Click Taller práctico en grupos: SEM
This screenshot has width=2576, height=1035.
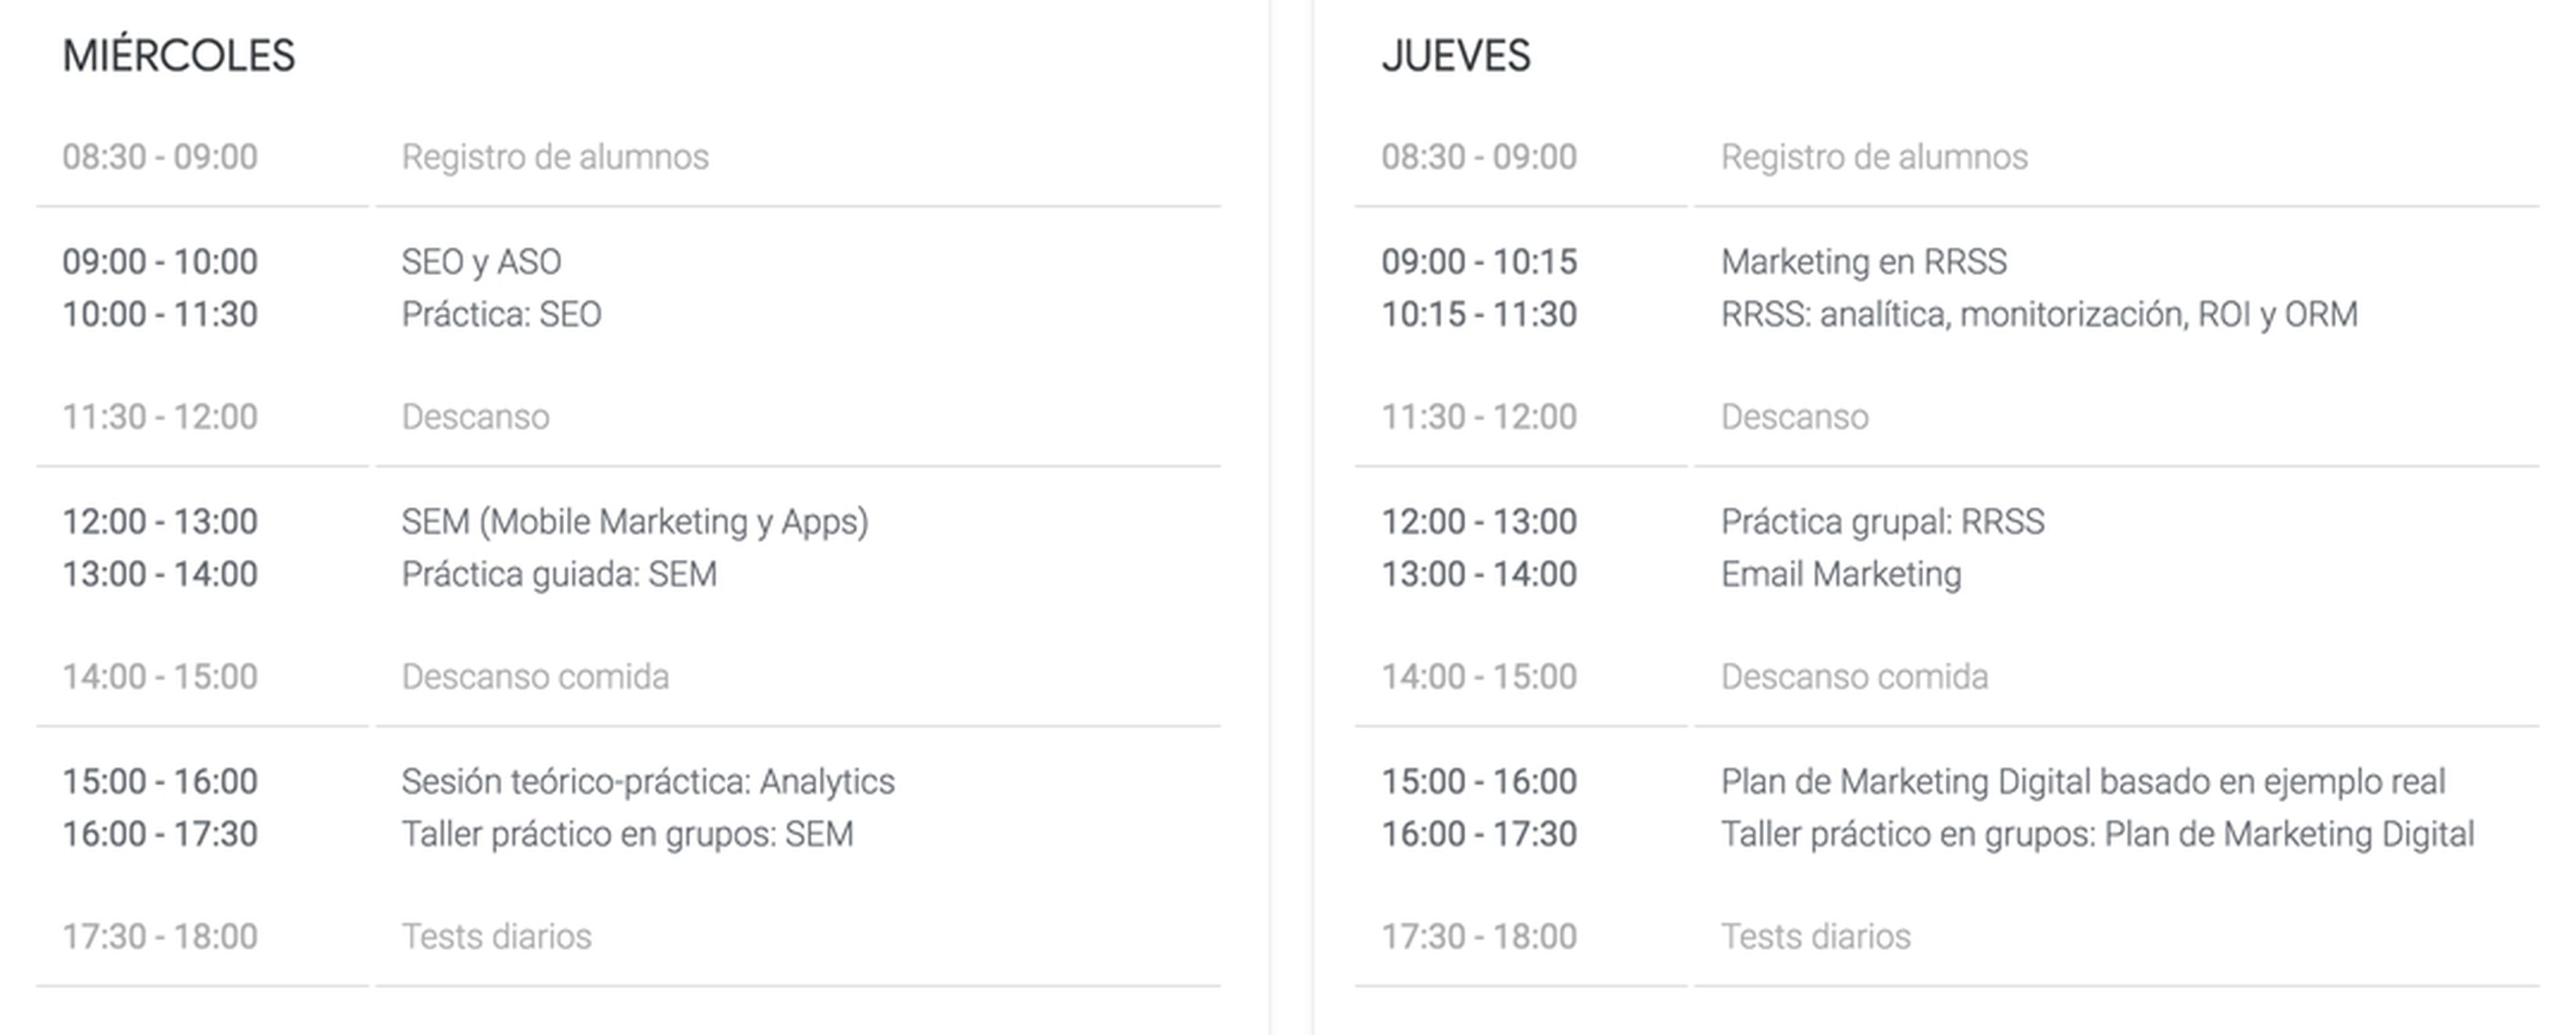pyautogui.click(x=627, y=835)
